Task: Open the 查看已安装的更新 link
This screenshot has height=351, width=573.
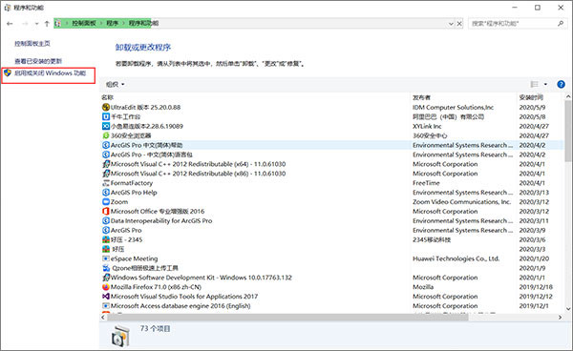Action: [38, 61]
